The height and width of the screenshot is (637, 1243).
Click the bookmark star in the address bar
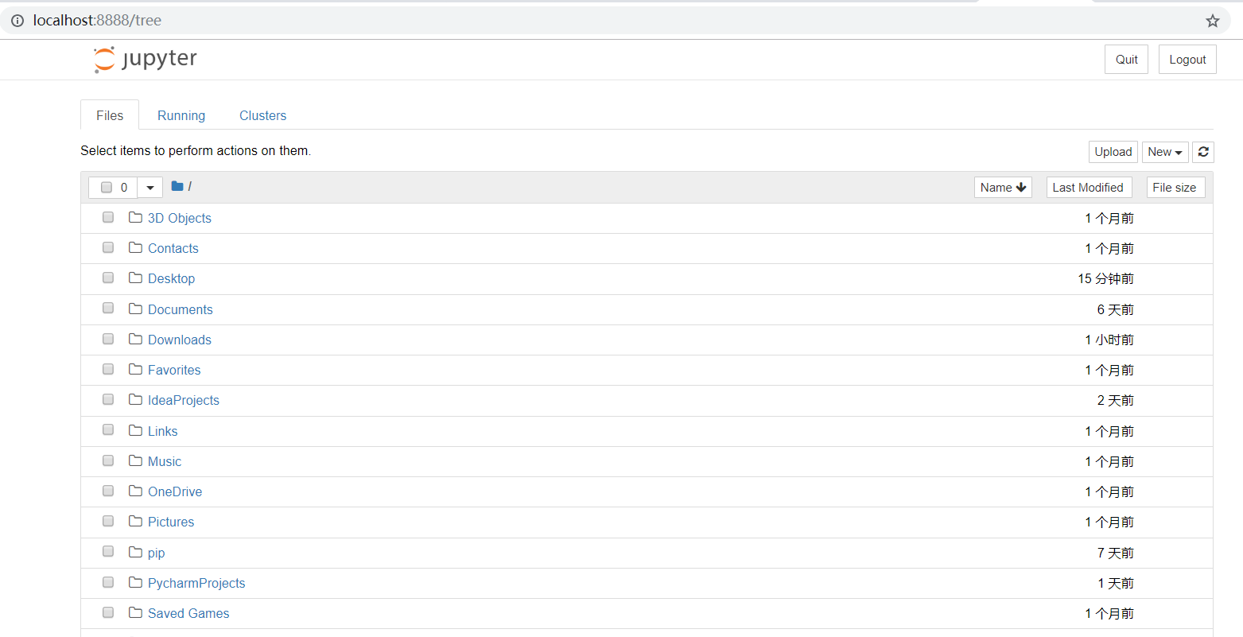1212,20
